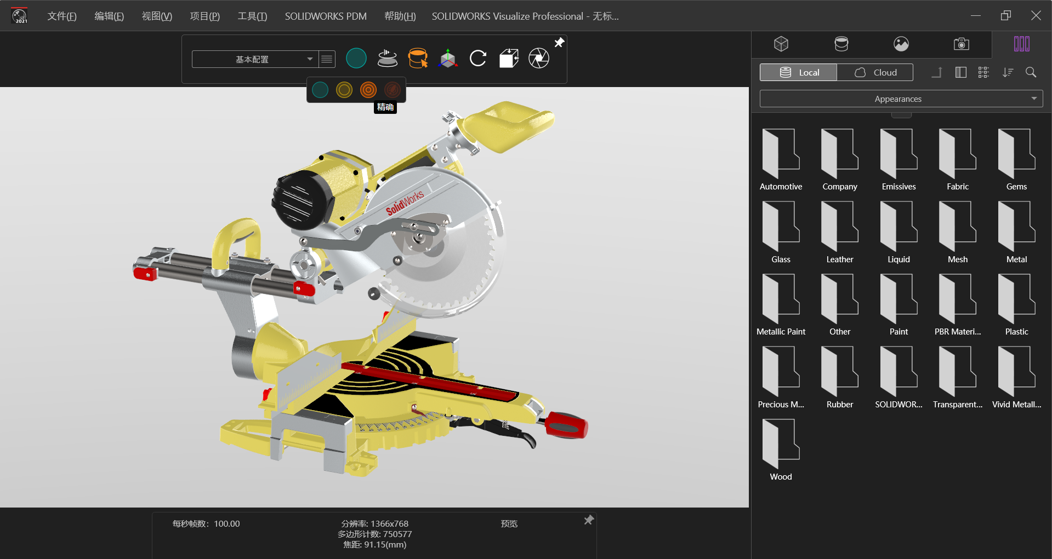The image size is (1052, 559).
Task: Click the XYZ axis object manipulation tool
Action: [x=448, y=58]
